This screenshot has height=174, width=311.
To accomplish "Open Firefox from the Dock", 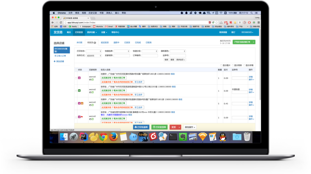I will tap(113, 137).
